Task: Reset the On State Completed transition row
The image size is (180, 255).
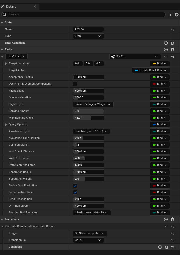Action: (173, 226)
